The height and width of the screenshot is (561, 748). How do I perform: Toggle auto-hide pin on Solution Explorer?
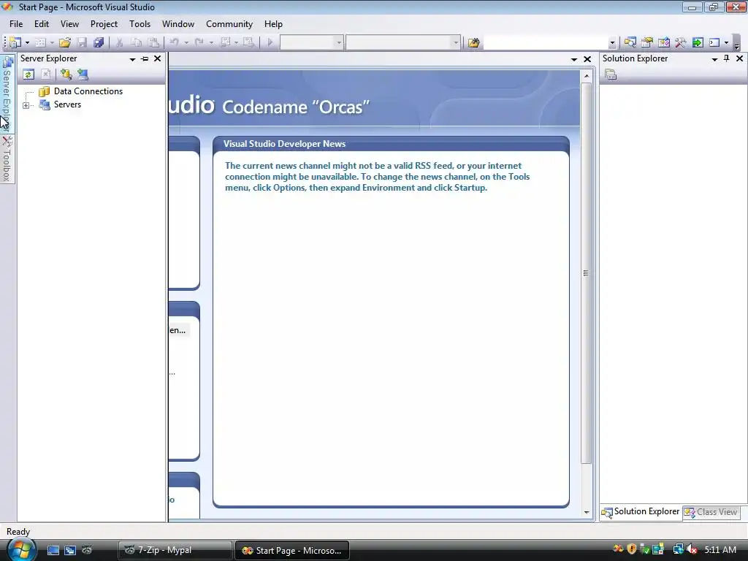727,58
